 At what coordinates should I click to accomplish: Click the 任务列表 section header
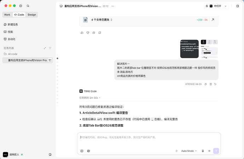coord(9,48)
